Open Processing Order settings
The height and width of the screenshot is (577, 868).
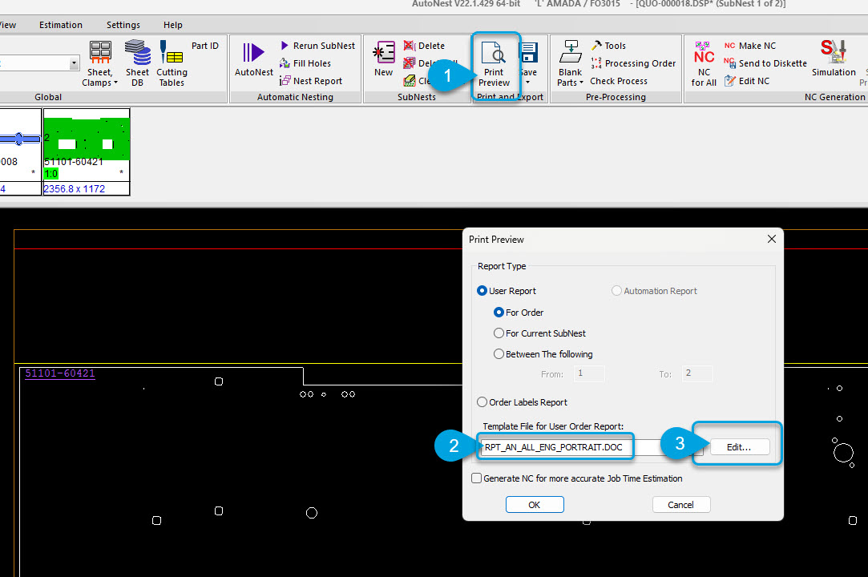[x=633, y=63]
